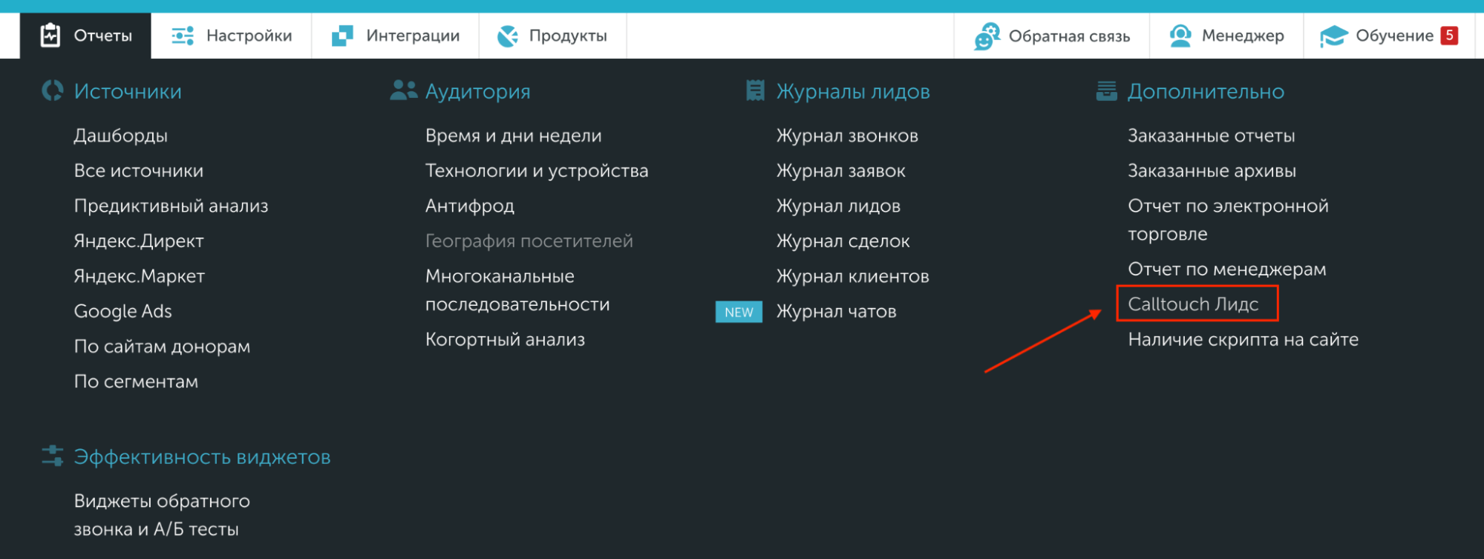Viewport: 1484px width, 559px height.
Task: Open the Отчеты tab
Action: (85, 36)
